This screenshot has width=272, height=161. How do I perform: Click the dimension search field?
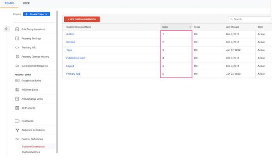click(x=251, y=19)
